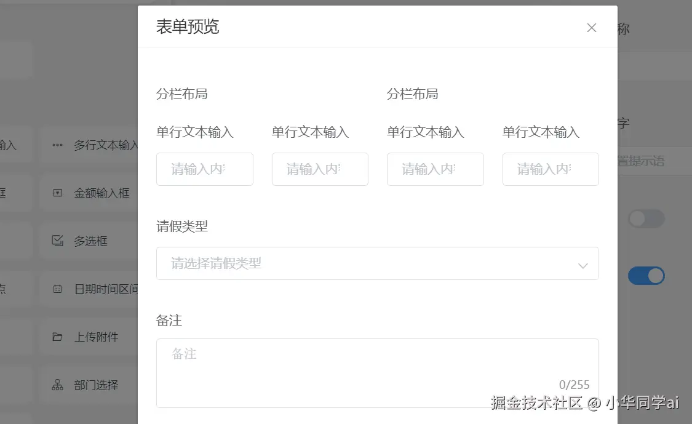Select the 日期时间区间 calendar icon
Viewport: 692px width, 424px height.
tap(57, 289)
